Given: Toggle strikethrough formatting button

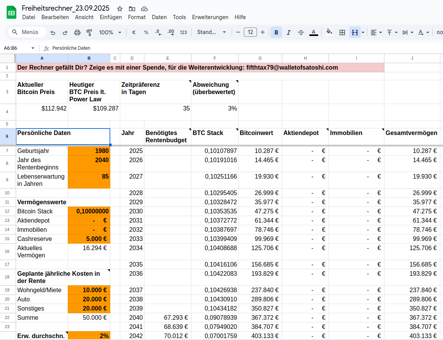Looking at the screenshot, I should point(301,33).
